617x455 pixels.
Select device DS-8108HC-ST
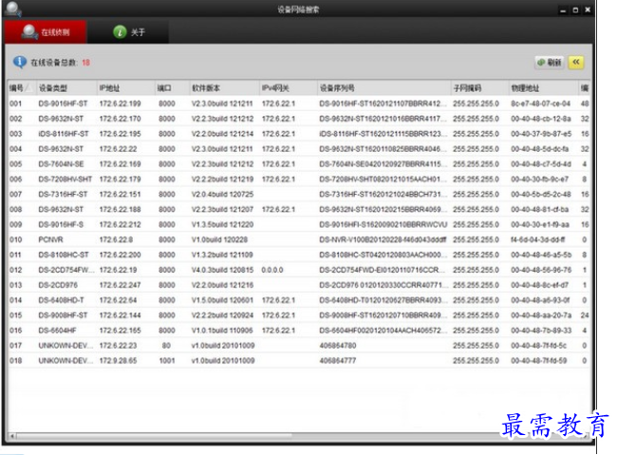pyautogui.click(x=64, y=255)
